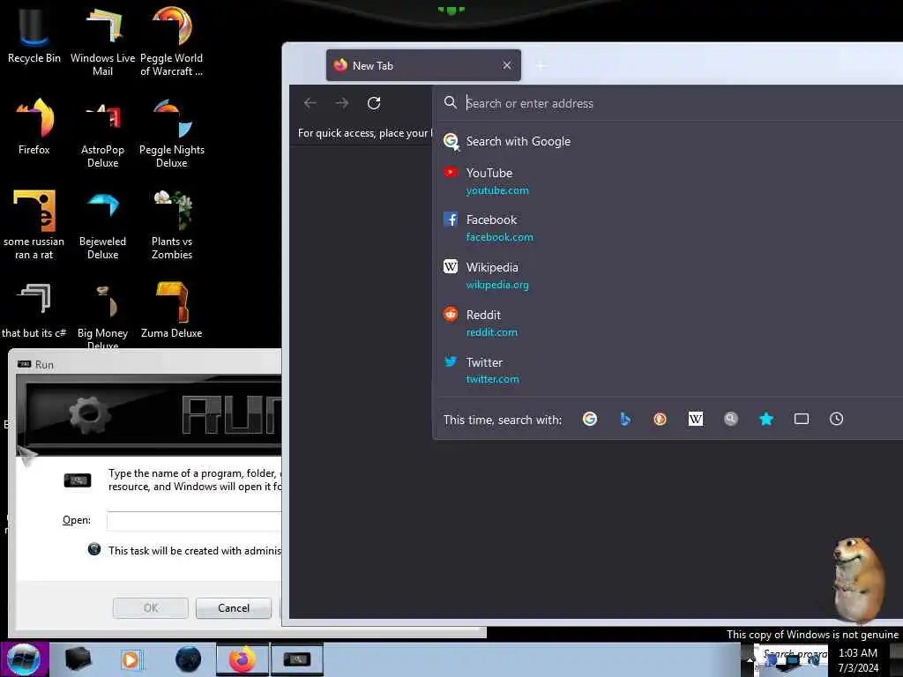903x677 pixels.
Task: Choose the YouTube suggestion
Action: pyautogui.click(x=668, y=181)
